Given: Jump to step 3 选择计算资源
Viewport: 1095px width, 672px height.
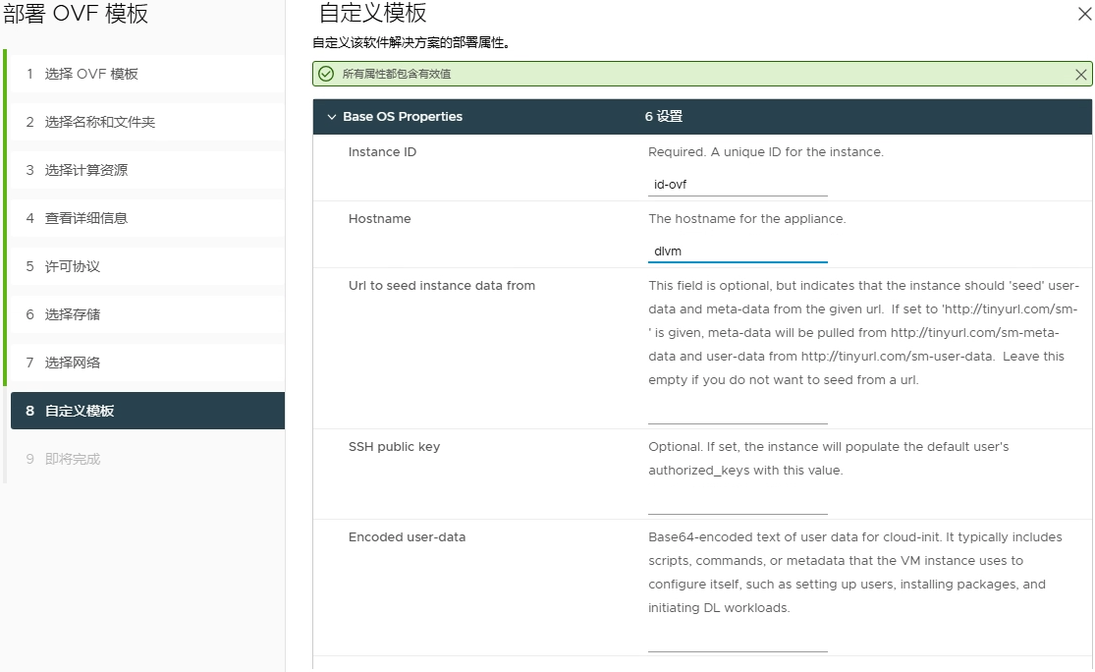Looking at the screenshot, I should (85, 170).
